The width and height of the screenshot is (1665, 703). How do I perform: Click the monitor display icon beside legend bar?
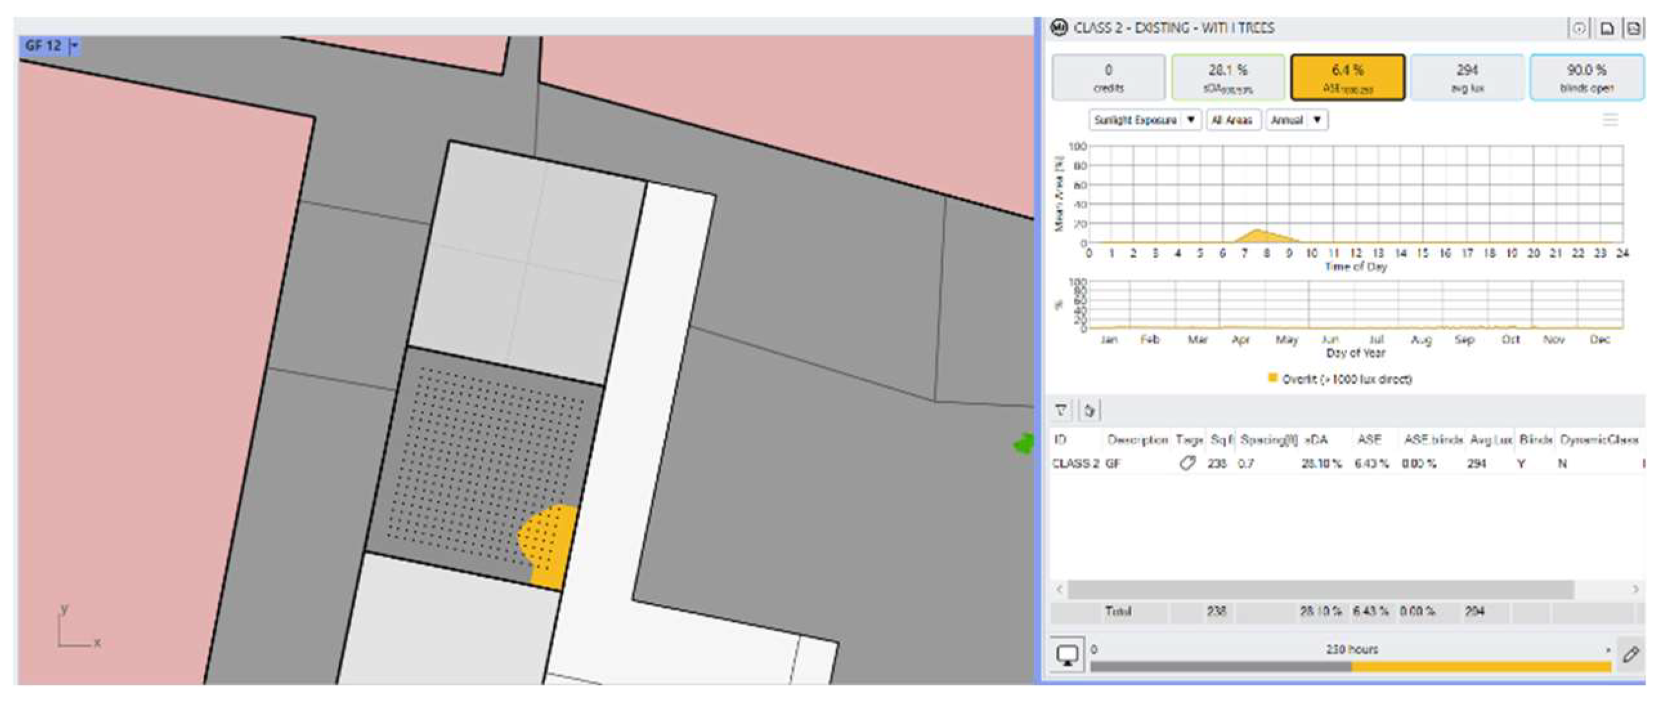pos(1067,655)
